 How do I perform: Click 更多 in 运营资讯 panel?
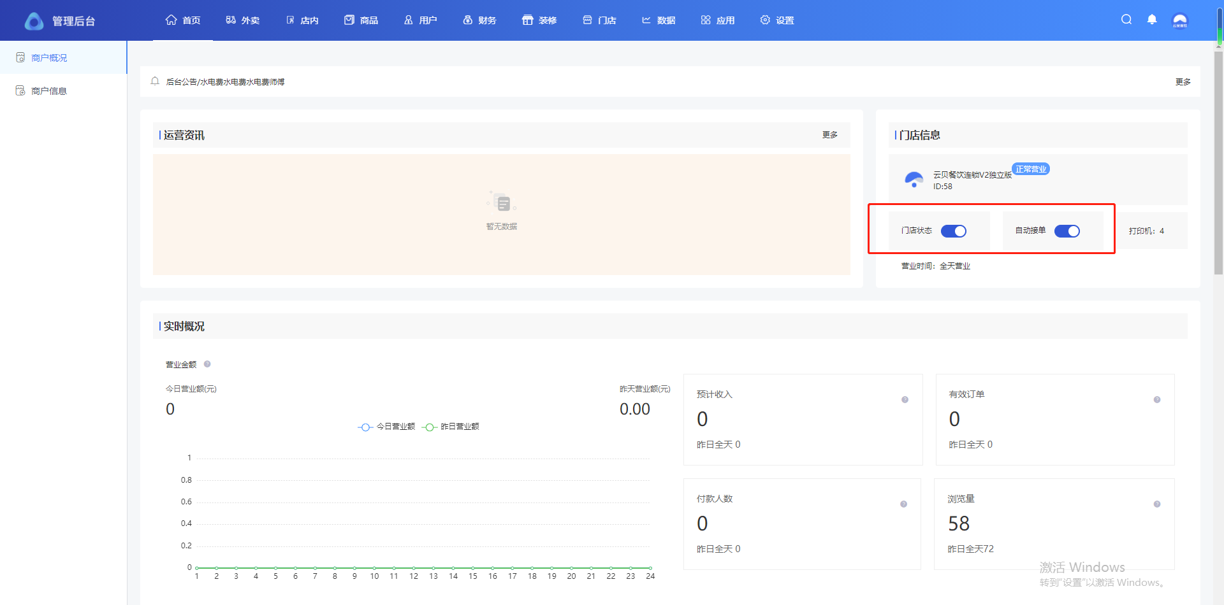tap(829, 135)
